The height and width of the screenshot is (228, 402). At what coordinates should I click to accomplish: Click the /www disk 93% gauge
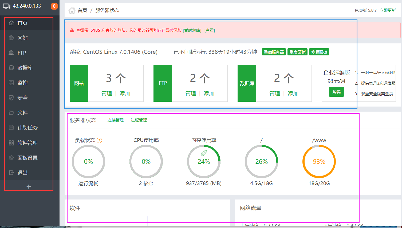(x=319, y=161)
